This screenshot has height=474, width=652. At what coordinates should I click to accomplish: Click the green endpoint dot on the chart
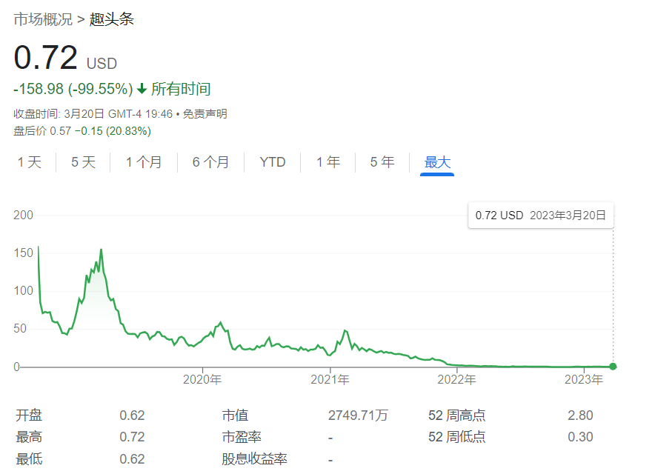click(612, 366)
